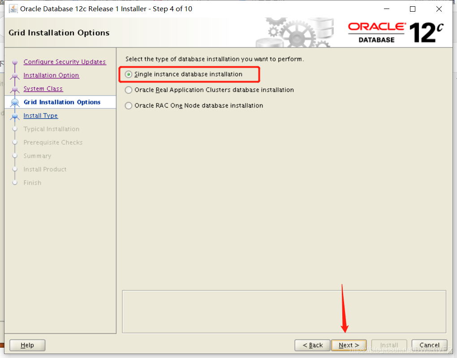Screen dimensions: 457x358
Task: Click the Oracle Database 12c logo
Action: (396, 33)
